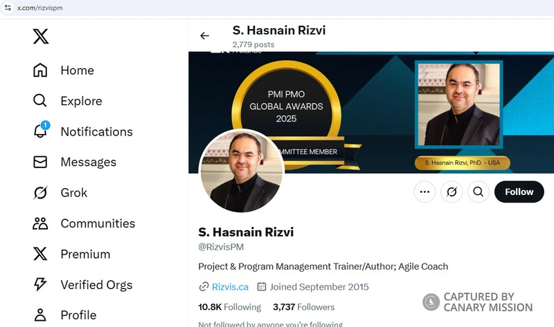Select the Profile menu label
Viewport: 554px width, 327px height.
(78, 315)
